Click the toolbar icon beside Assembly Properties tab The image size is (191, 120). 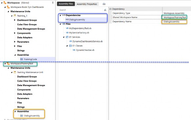click(104, 4)
